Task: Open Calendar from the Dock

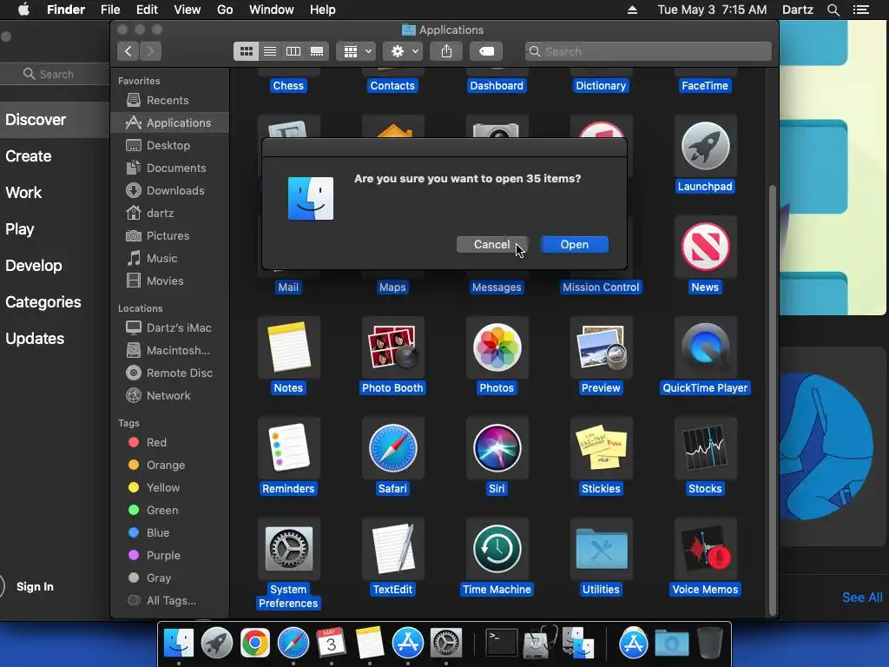Action: (331, 644)
